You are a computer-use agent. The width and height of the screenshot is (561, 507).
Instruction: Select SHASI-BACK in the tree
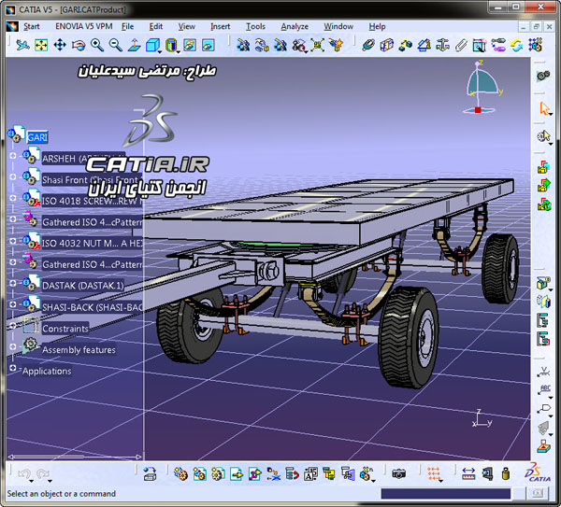[93, 307]
